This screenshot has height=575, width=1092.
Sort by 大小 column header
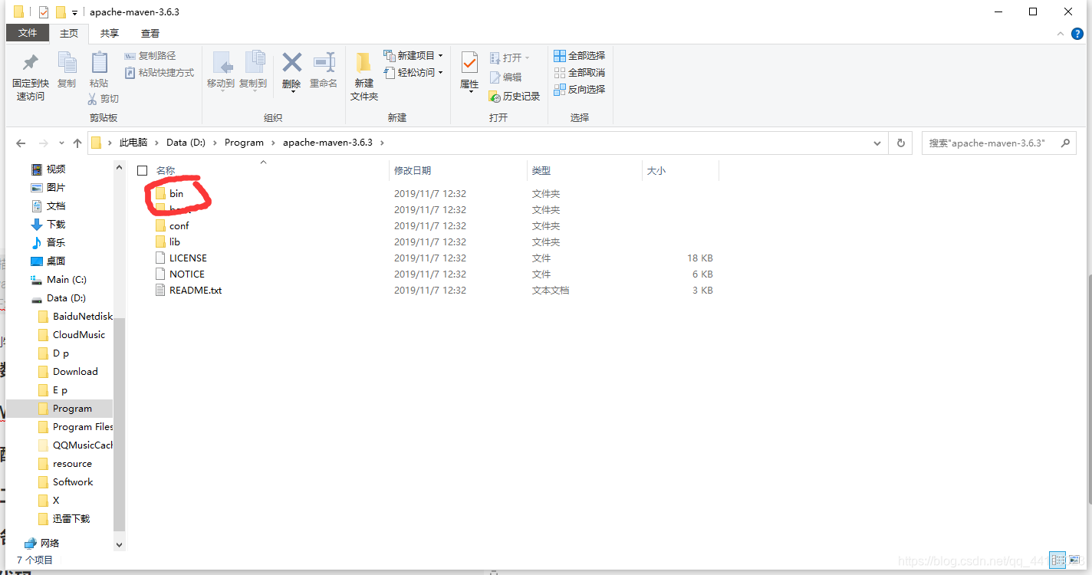click(680, 171)
